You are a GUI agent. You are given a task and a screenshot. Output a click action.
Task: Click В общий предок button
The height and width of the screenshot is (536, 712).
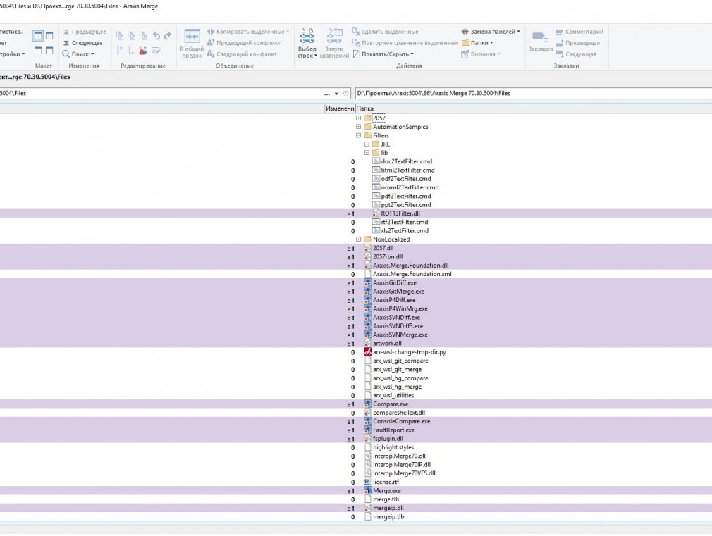pyautogui.click(x=192, y=44)
